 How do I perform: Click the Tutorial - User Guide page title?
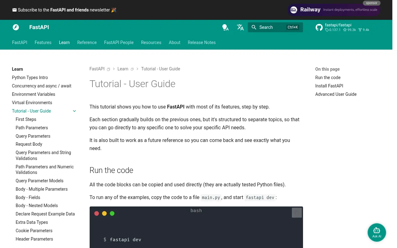pos(132,84)
